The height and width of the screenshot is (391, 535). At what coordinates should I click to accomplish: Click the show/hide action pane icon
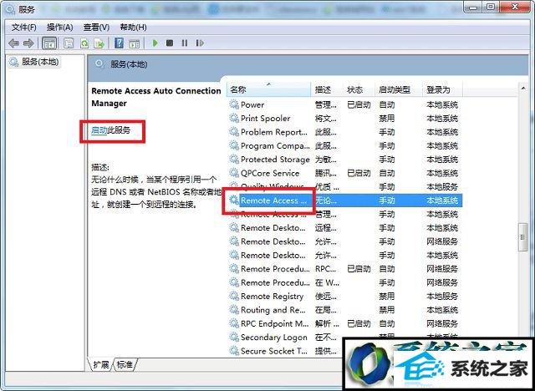(134, 43)
